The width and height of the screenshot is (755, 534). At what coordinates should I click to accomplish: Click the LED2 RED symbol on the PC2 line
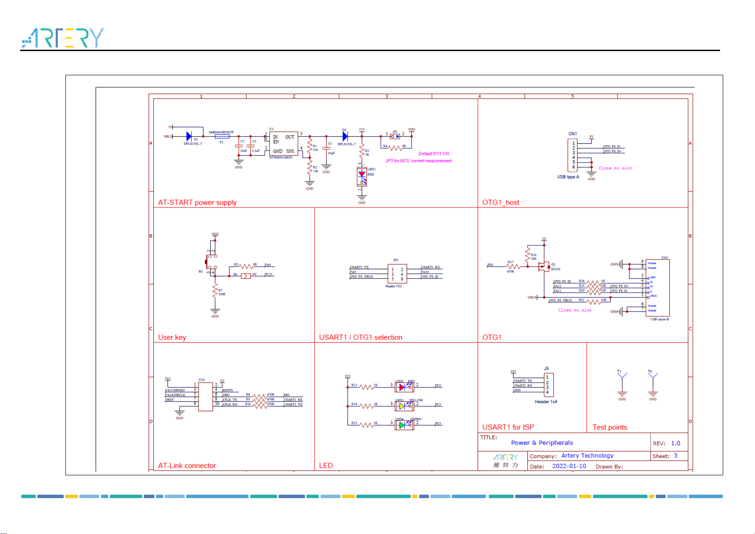pos(405,387)
